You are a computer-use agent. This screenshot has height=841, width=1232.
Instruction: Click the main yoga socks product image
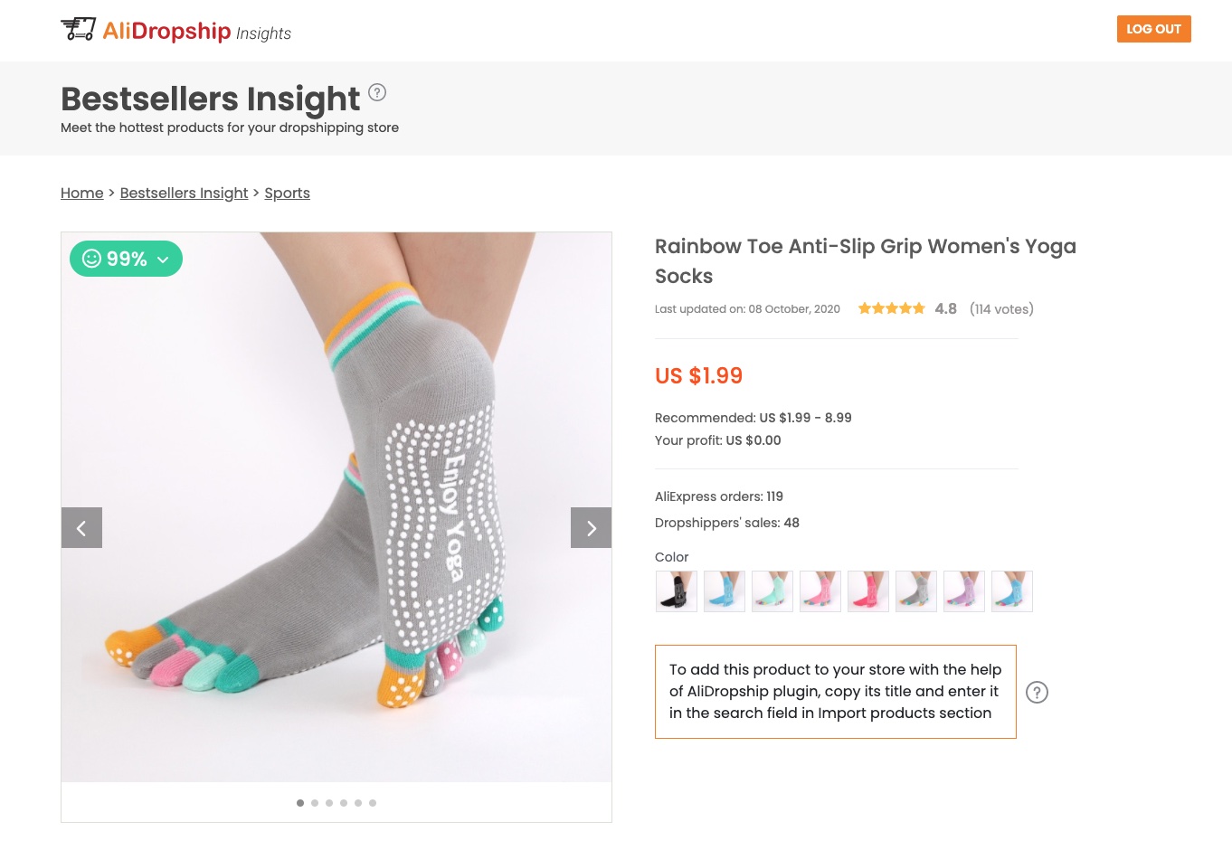(x=336, y=506)
